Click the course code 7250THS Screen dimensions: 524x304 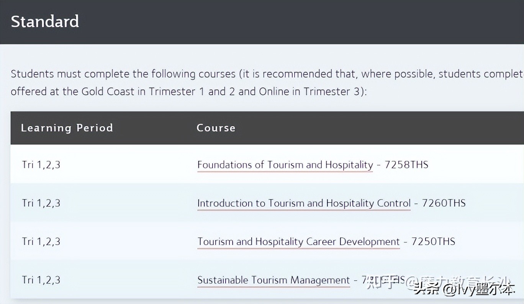433,242
